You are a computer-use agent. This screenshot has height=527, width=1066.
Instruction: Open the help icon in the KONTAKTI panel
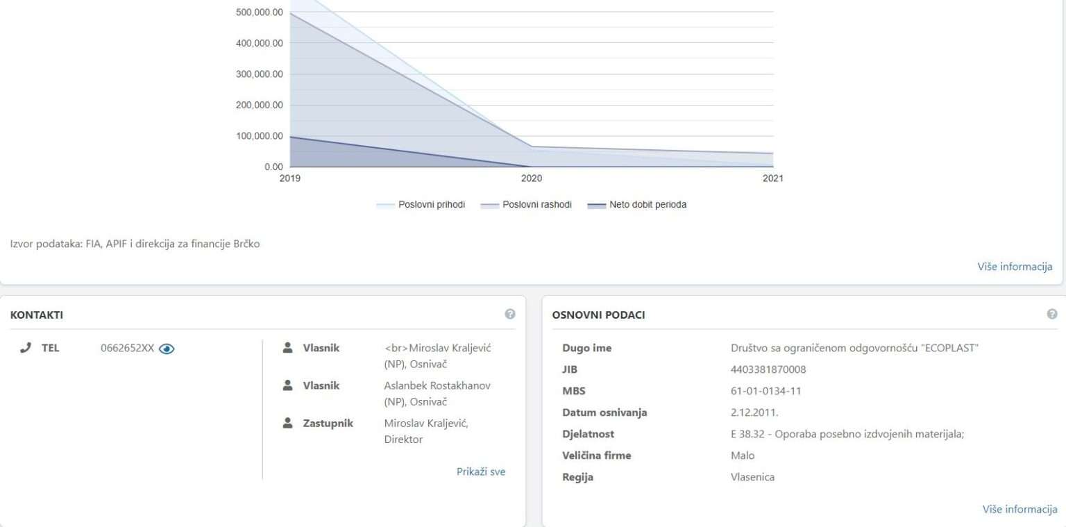pyautogui.click(x=510, y=314)
